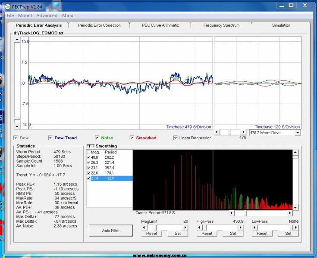Screen dimensions: 317x258
Task: Toggle the Raw checkbox
Action: click(16, 138)
